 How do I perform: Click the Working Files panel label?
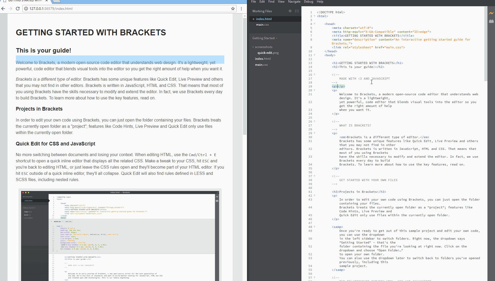(x=262, y=11)
